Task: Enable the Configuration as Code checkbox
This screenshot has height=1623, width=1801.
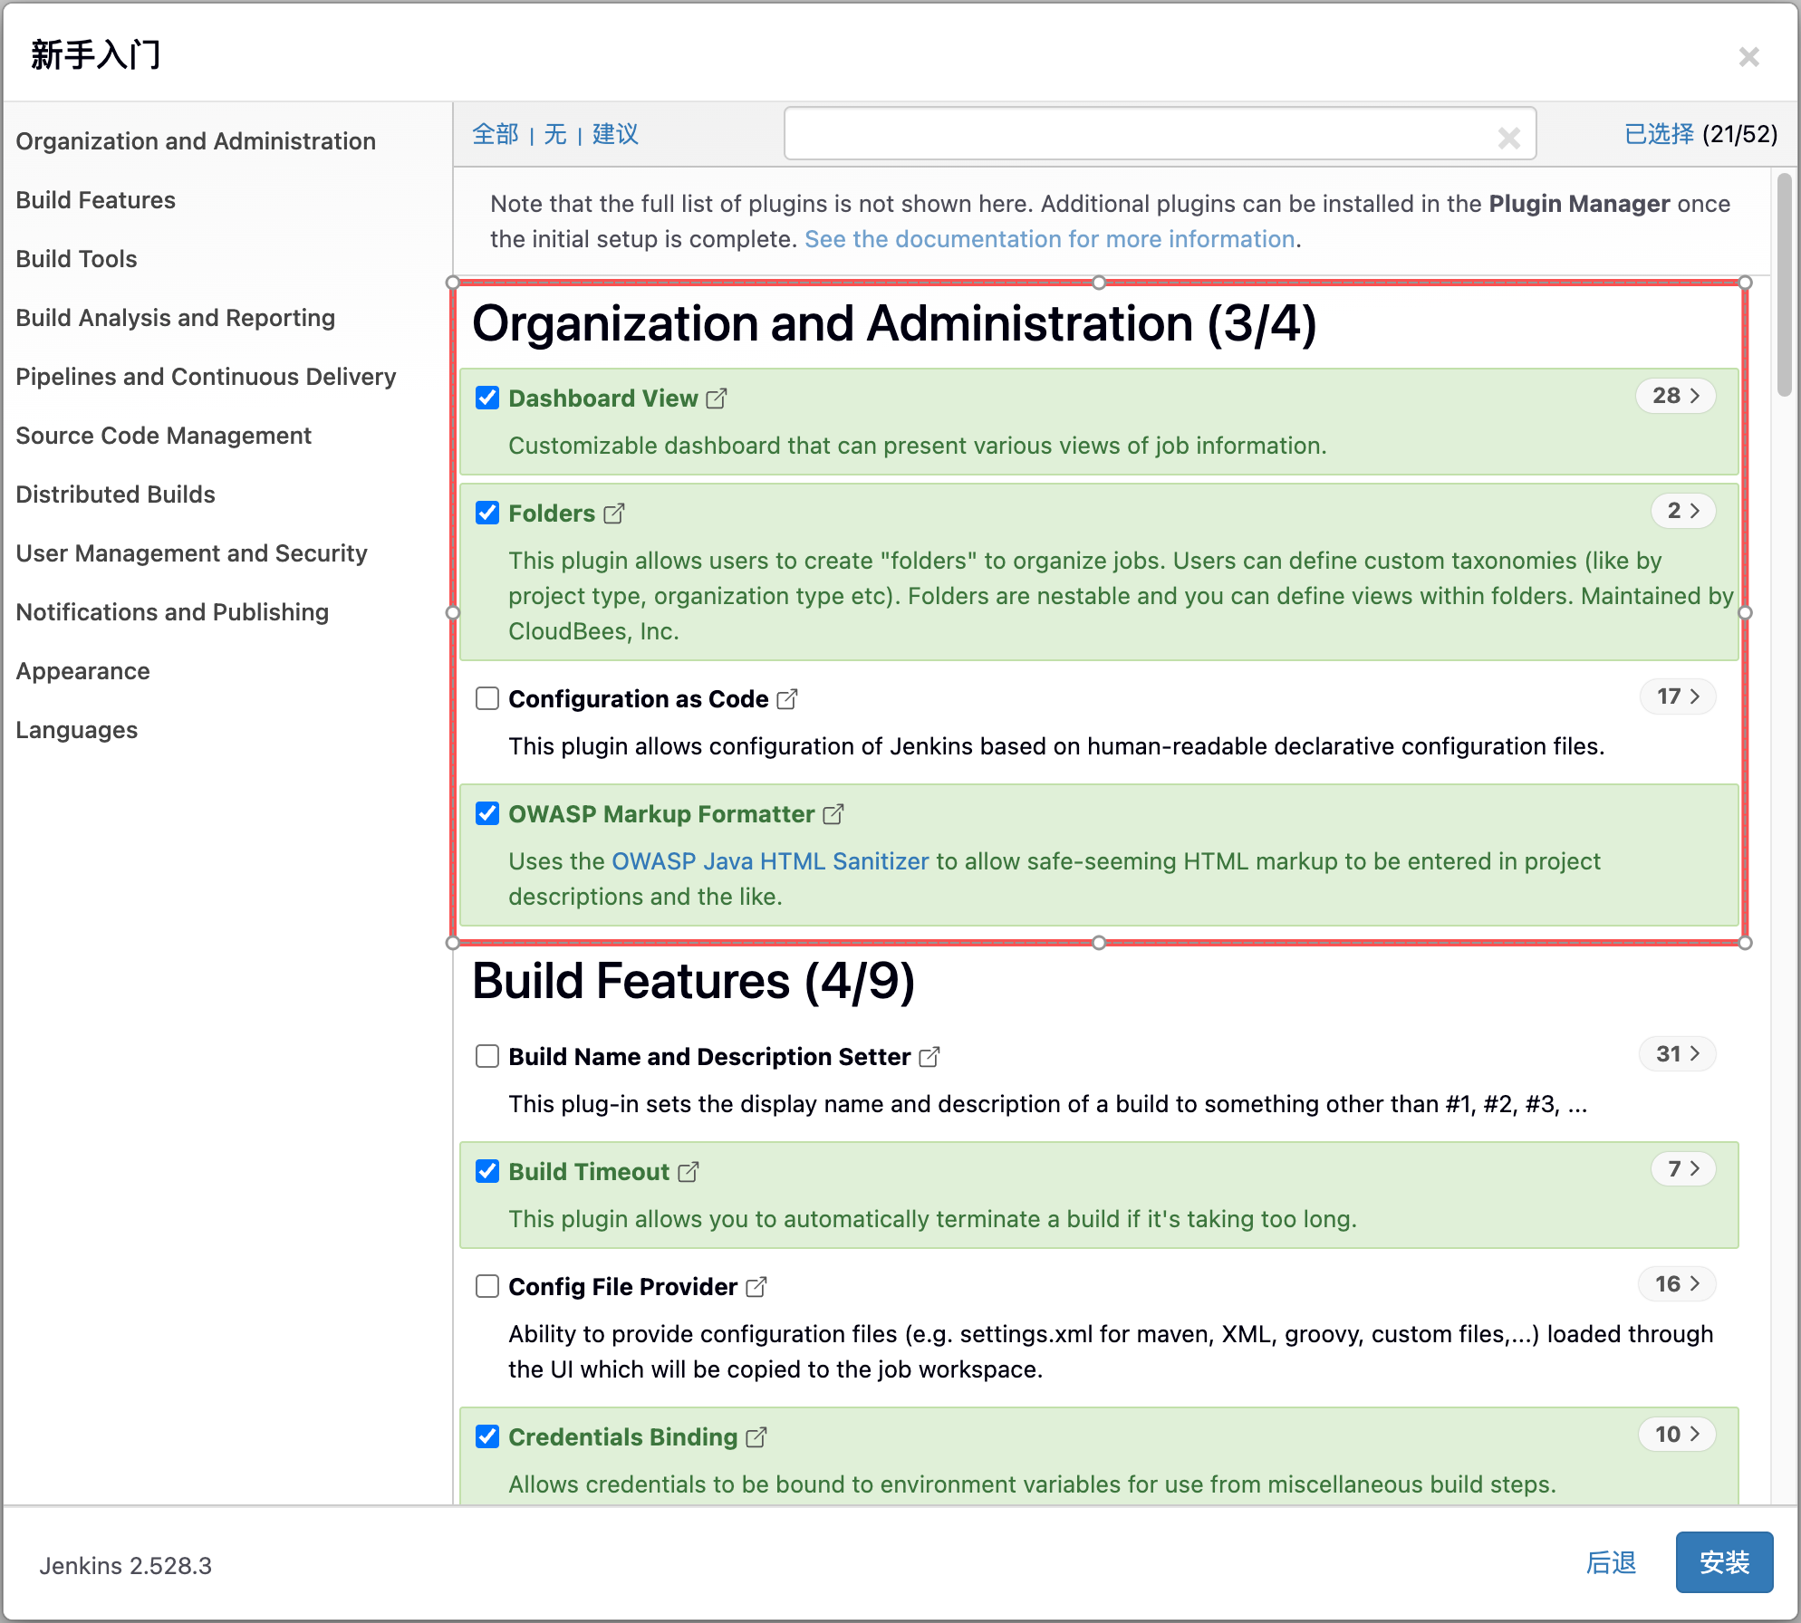Action: point(487,698)
